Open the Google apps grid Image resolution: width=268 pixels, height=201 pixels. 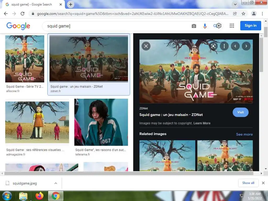(232, 26)
